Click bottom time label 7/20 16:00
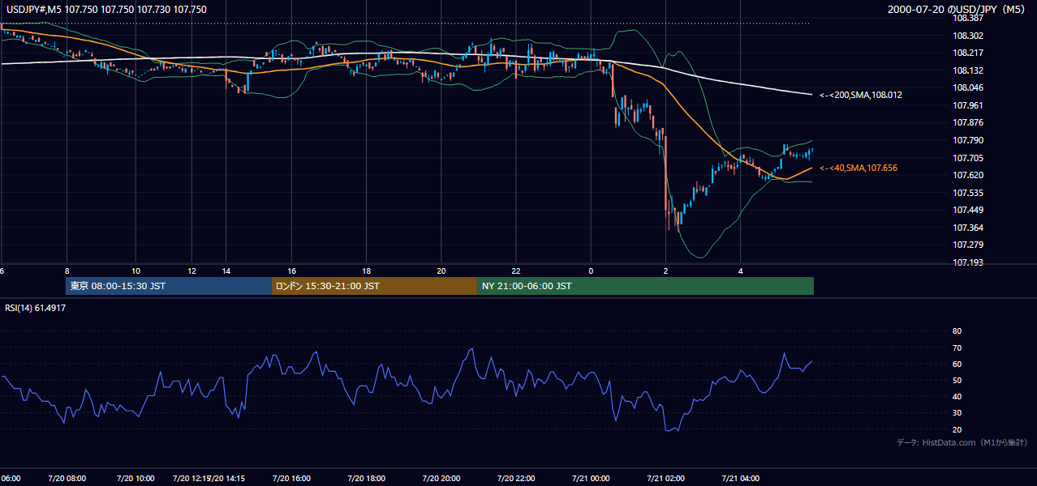 click(x=291, y=479)
